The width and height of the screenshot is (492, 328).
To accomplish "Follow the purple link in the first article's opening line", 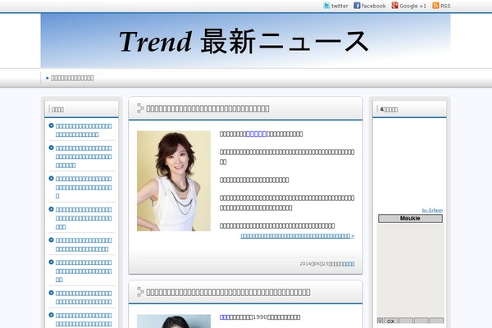I will [257, 134].
